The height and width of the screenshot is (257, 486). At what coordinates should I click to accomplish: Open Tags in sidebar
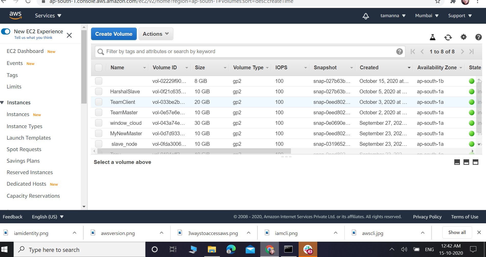[x=12, y=75]
